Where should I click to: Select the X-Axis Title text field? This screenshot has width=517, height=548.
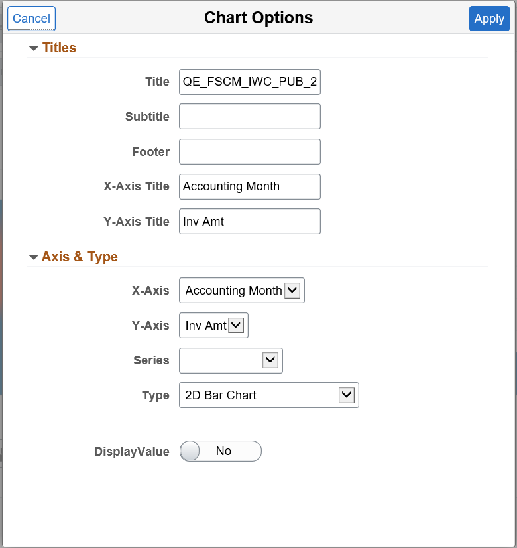pyautogui.click(x=249, y=186)
